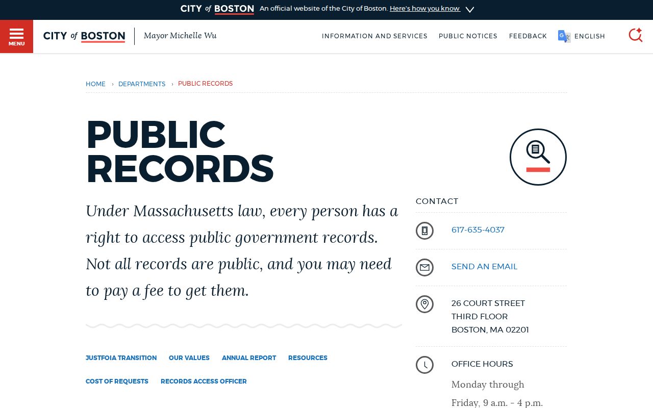Screen dimensions: 653x408
Task: Click the Mayor Michelle Wu text
Action: coord(180,36)
